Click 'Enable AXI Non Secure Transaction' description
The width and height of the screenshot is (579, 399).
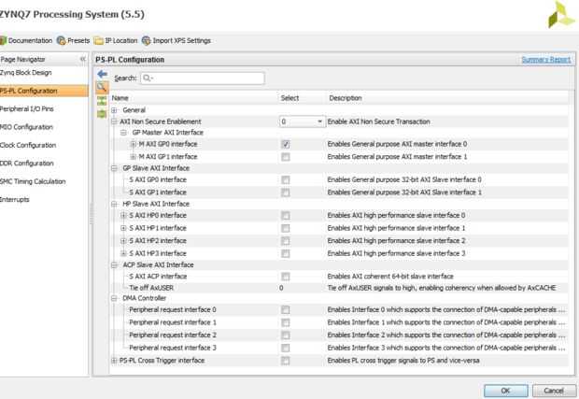[x=379, y=121]
